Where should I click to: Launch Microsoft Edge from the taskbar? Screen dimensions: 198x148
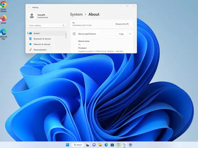point(106,145)
